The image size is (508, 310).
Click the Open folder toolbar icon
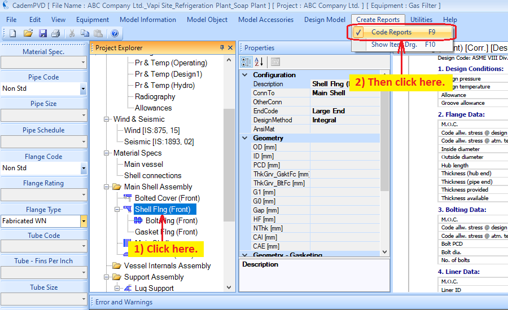point(28,34)
